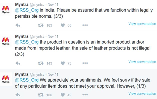Reply to the (2/3) imported leather tweet
Image resolution: width=157 pixels, height=99 pixels.
coord(18,63)
